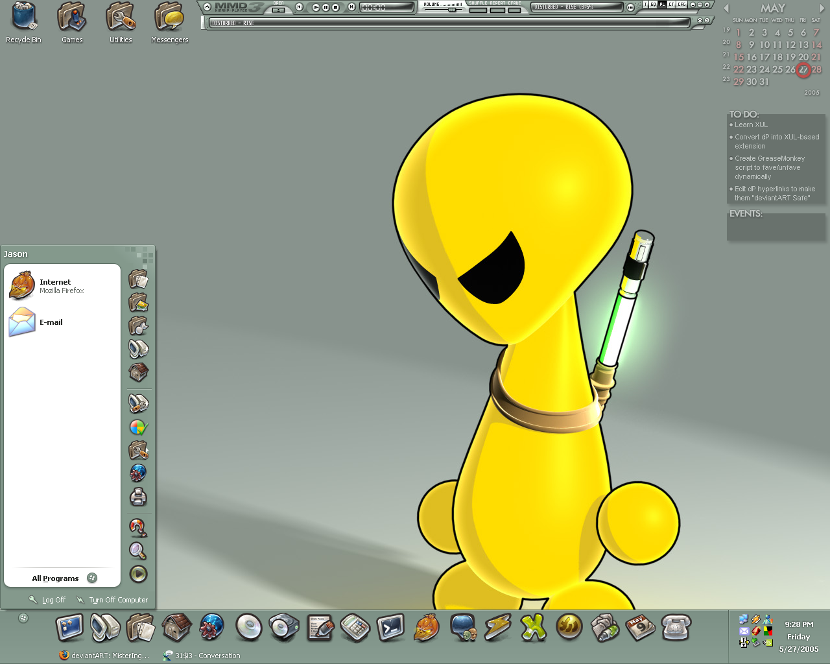830x664 pixels.
Task: Click Log Off in the start menu
Action: point(47,600)
